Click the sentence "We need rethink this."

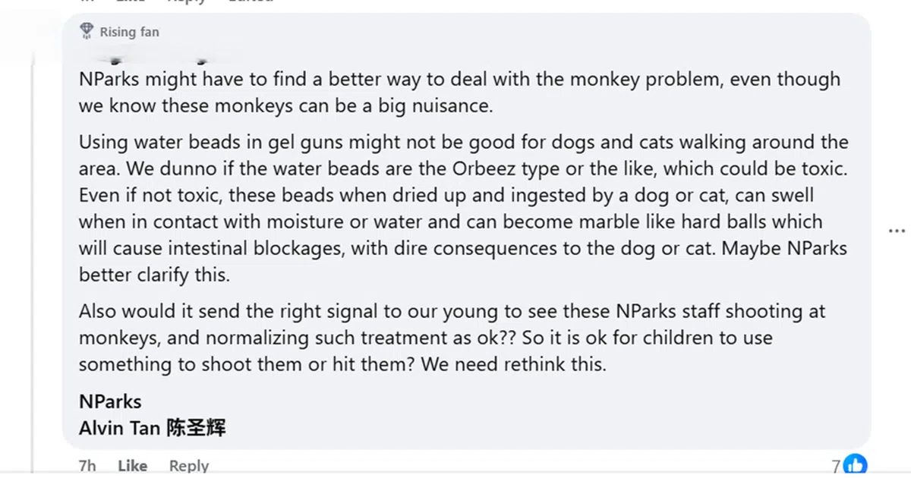pos(513,364)
